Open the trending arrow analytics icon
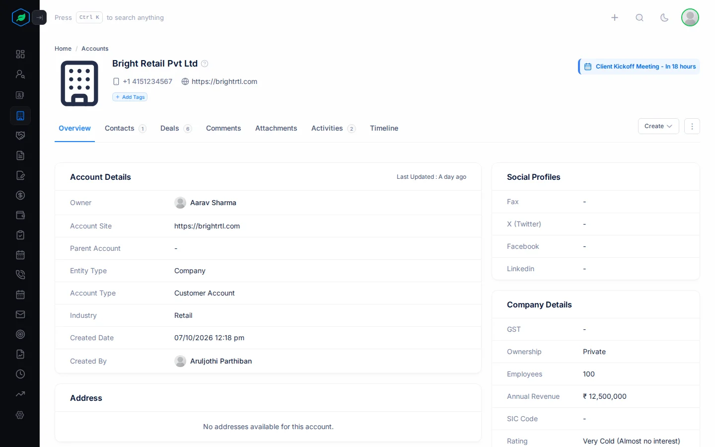Screen dimensions: 715x447 (x=20, y=394)
